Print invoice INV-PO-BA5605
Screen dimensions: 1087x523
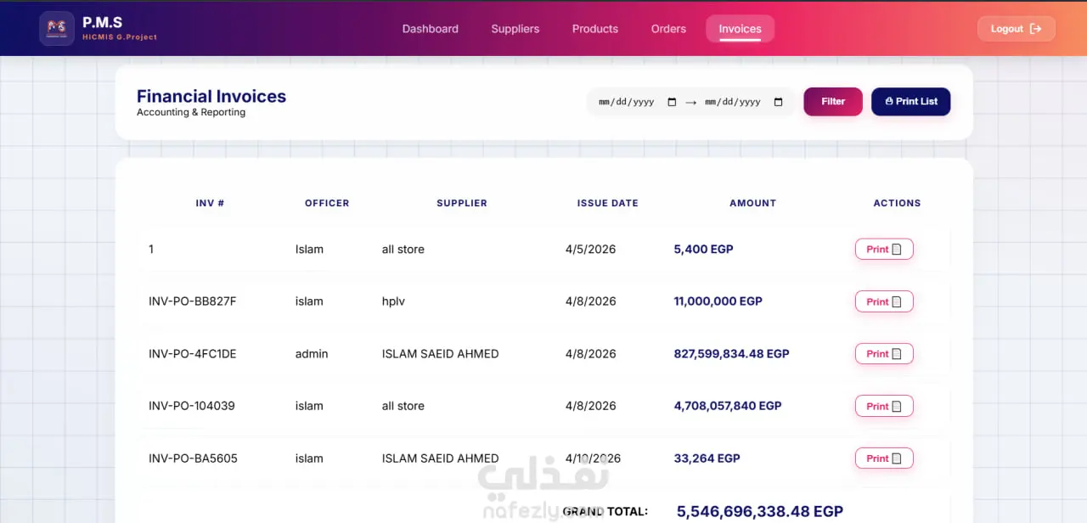884,458
